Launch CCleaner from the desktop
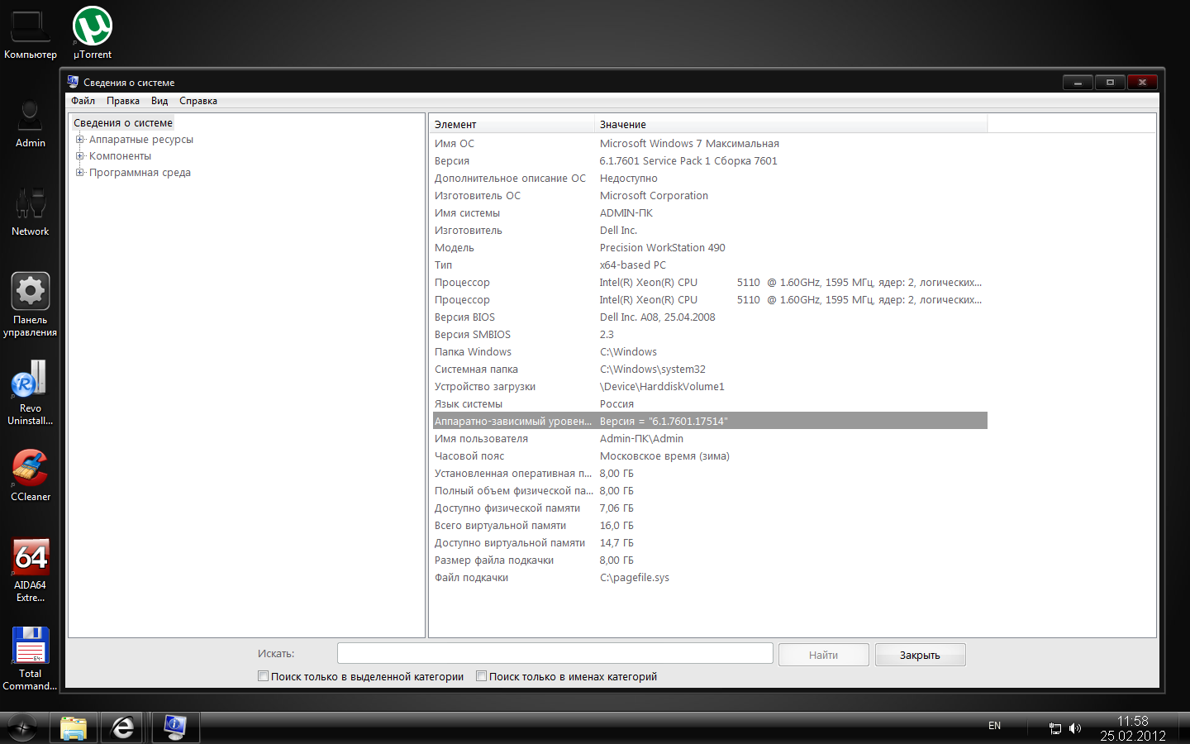The height and width of the screenshot is (744, 1190). pyautogui.click(x=30, y=475)
